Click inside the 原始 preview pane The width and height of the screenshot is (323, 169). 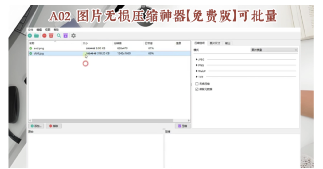(95, 151)
